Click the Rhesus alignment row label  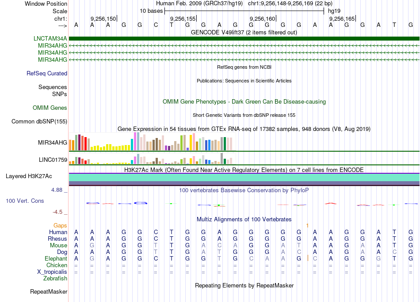[x=57, y=239]
